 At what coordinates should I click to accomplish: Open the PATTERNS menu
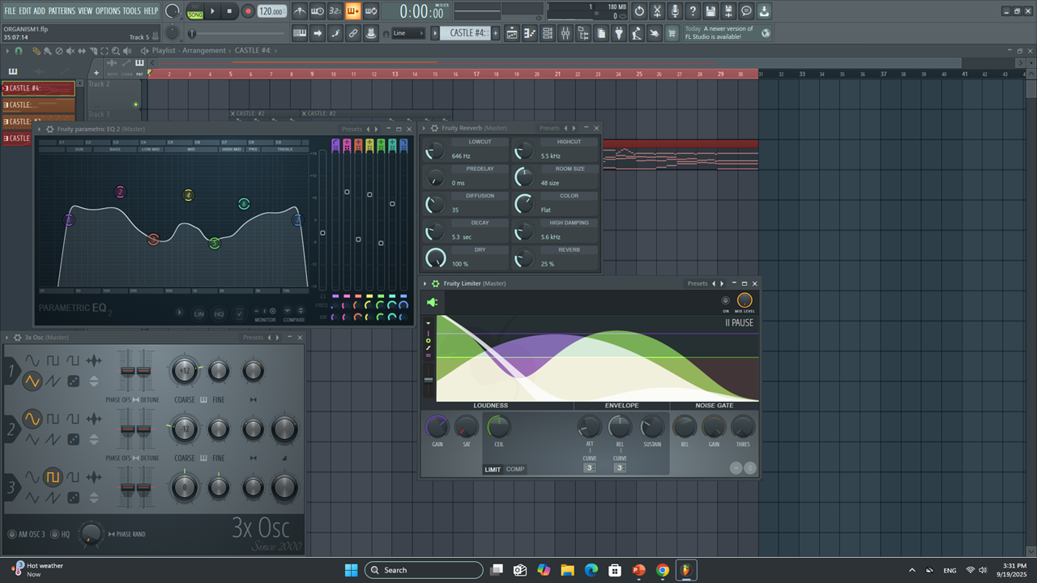pos(62,11)
